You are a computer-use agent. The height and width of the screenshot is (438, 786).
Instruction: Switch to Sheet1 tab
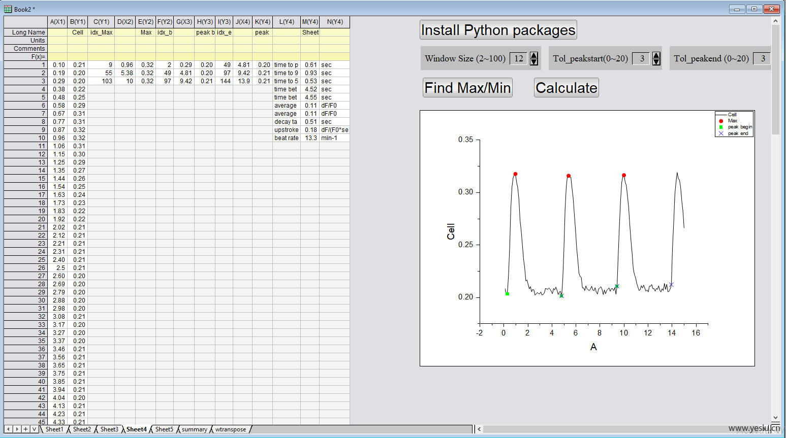[54, 429]
